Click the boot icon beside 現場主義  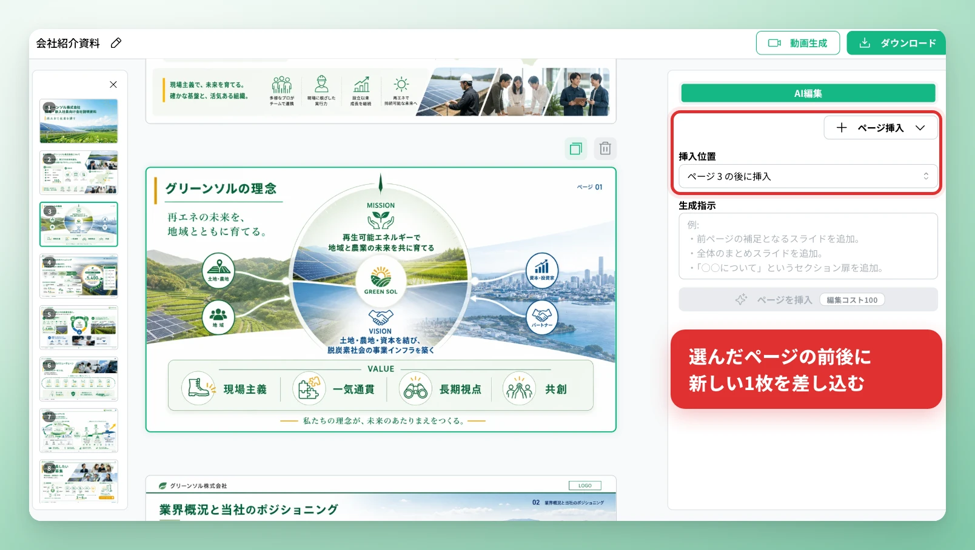(x=199, y=388)
